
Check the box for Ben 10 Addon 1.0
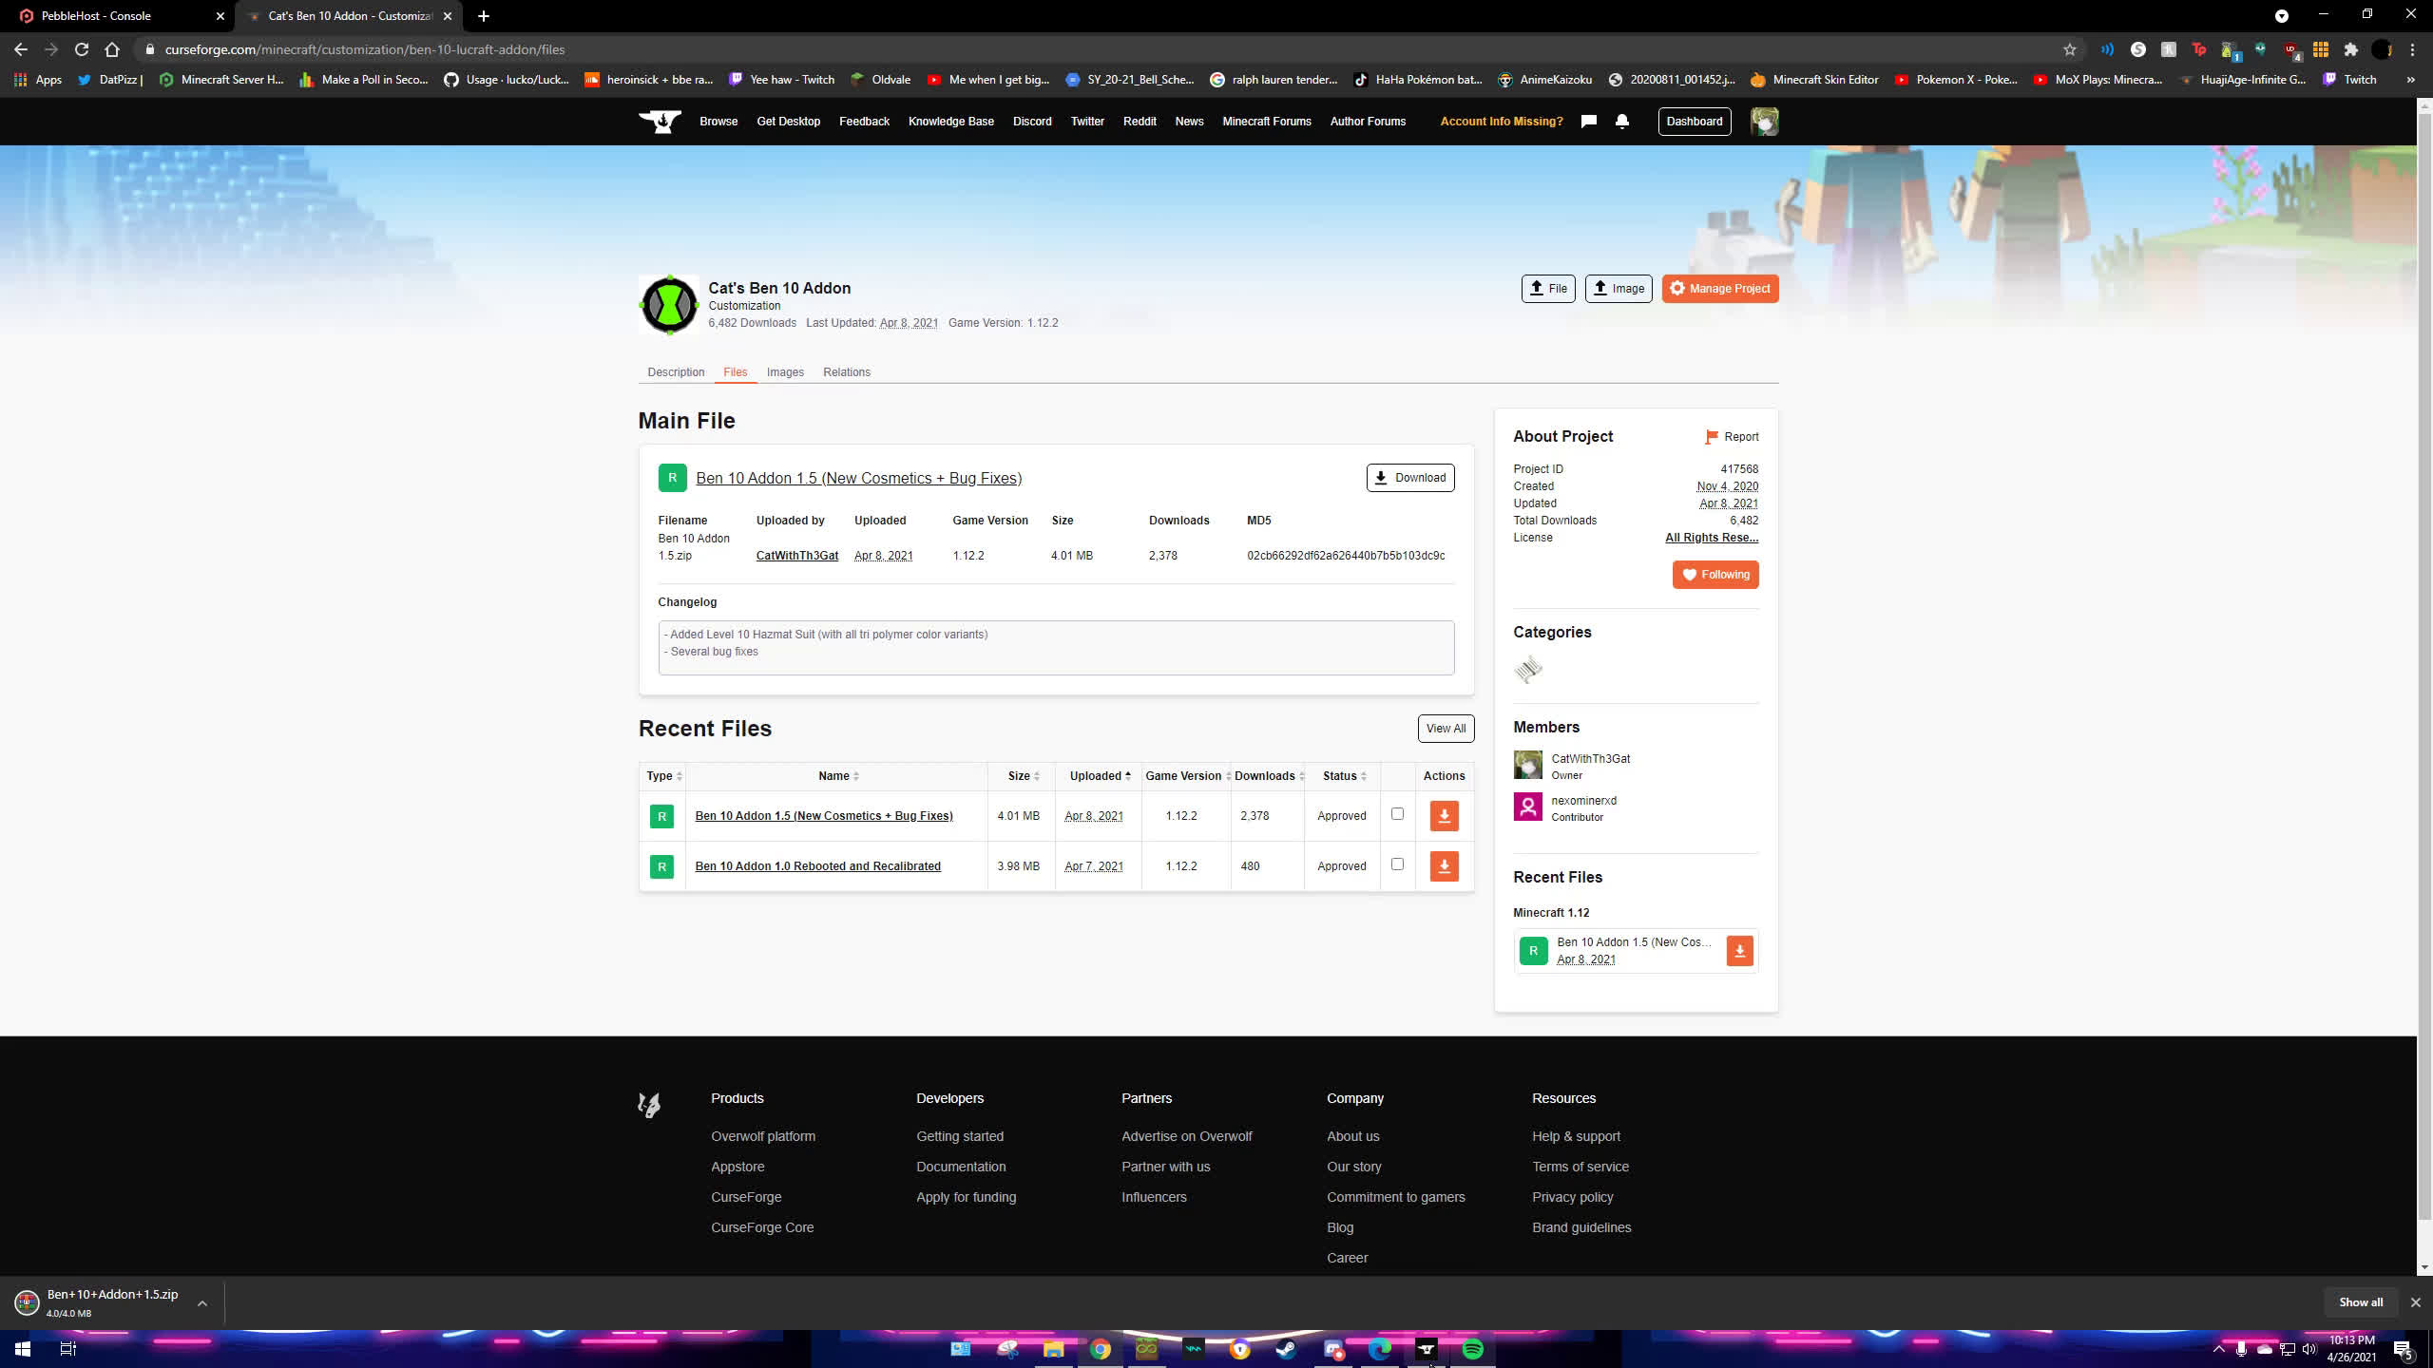pyautogui.click(x=1397, y=864)
